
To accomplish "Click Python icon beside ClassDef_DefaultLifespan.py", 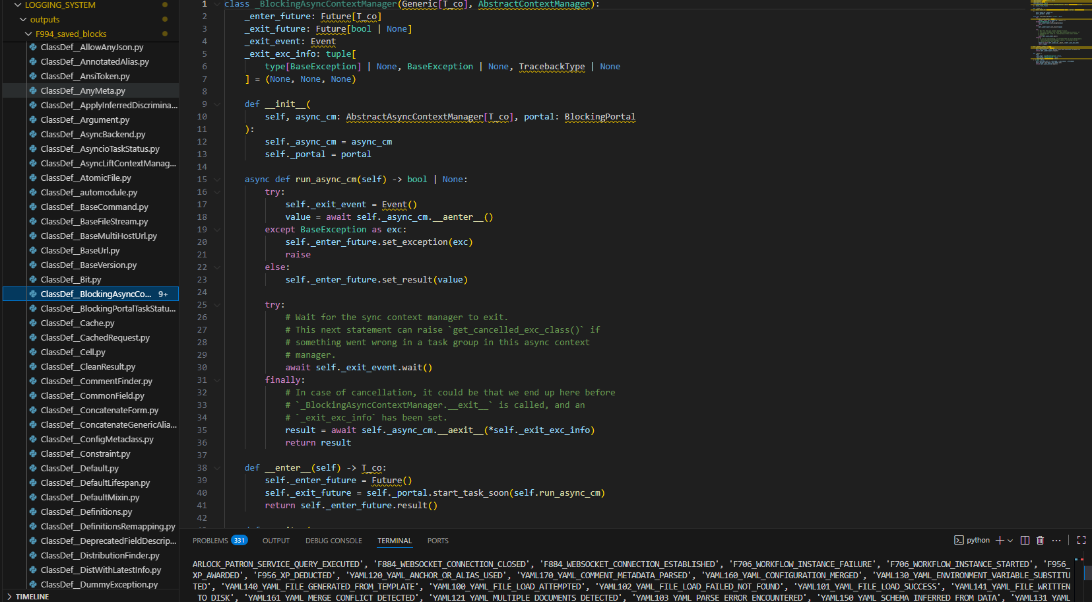I will click(33, 483).
